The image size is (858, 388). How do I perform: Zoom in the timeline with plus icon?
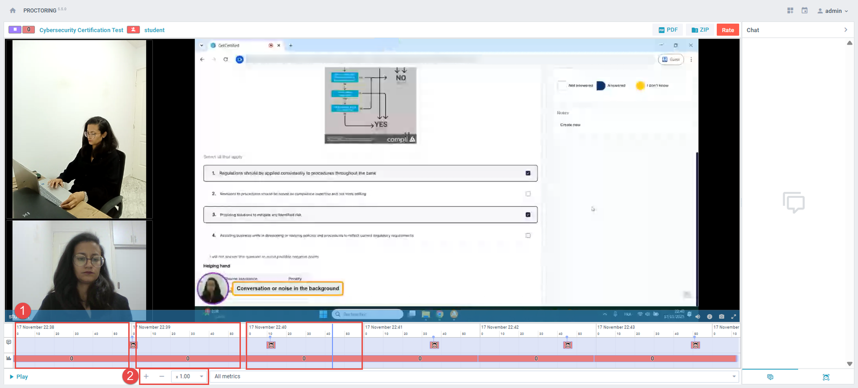click(x=146, y=376)
